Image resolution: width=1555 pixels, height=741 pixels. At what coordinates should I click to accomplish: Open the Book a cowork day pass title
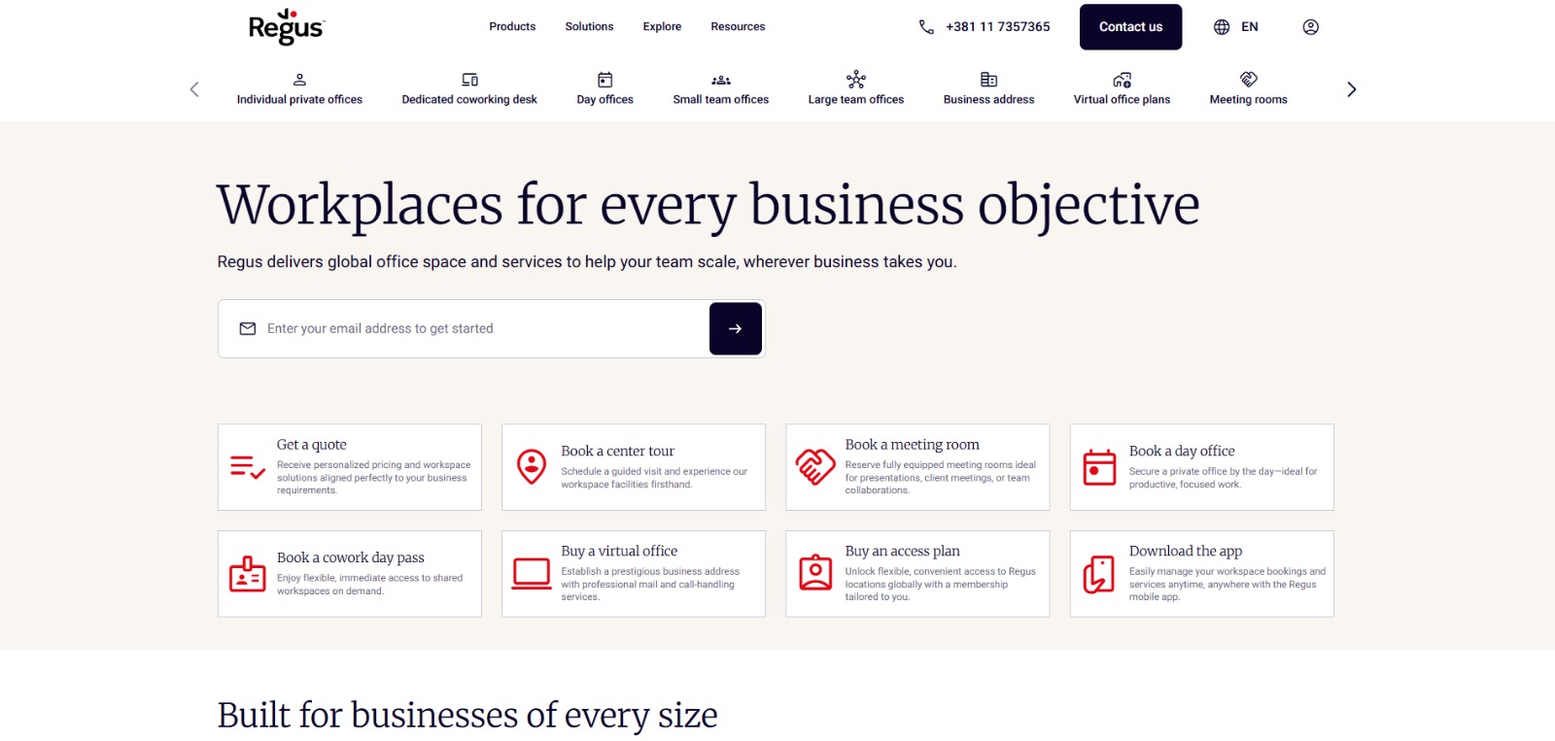pyautogui.click(x=351, y=558)
